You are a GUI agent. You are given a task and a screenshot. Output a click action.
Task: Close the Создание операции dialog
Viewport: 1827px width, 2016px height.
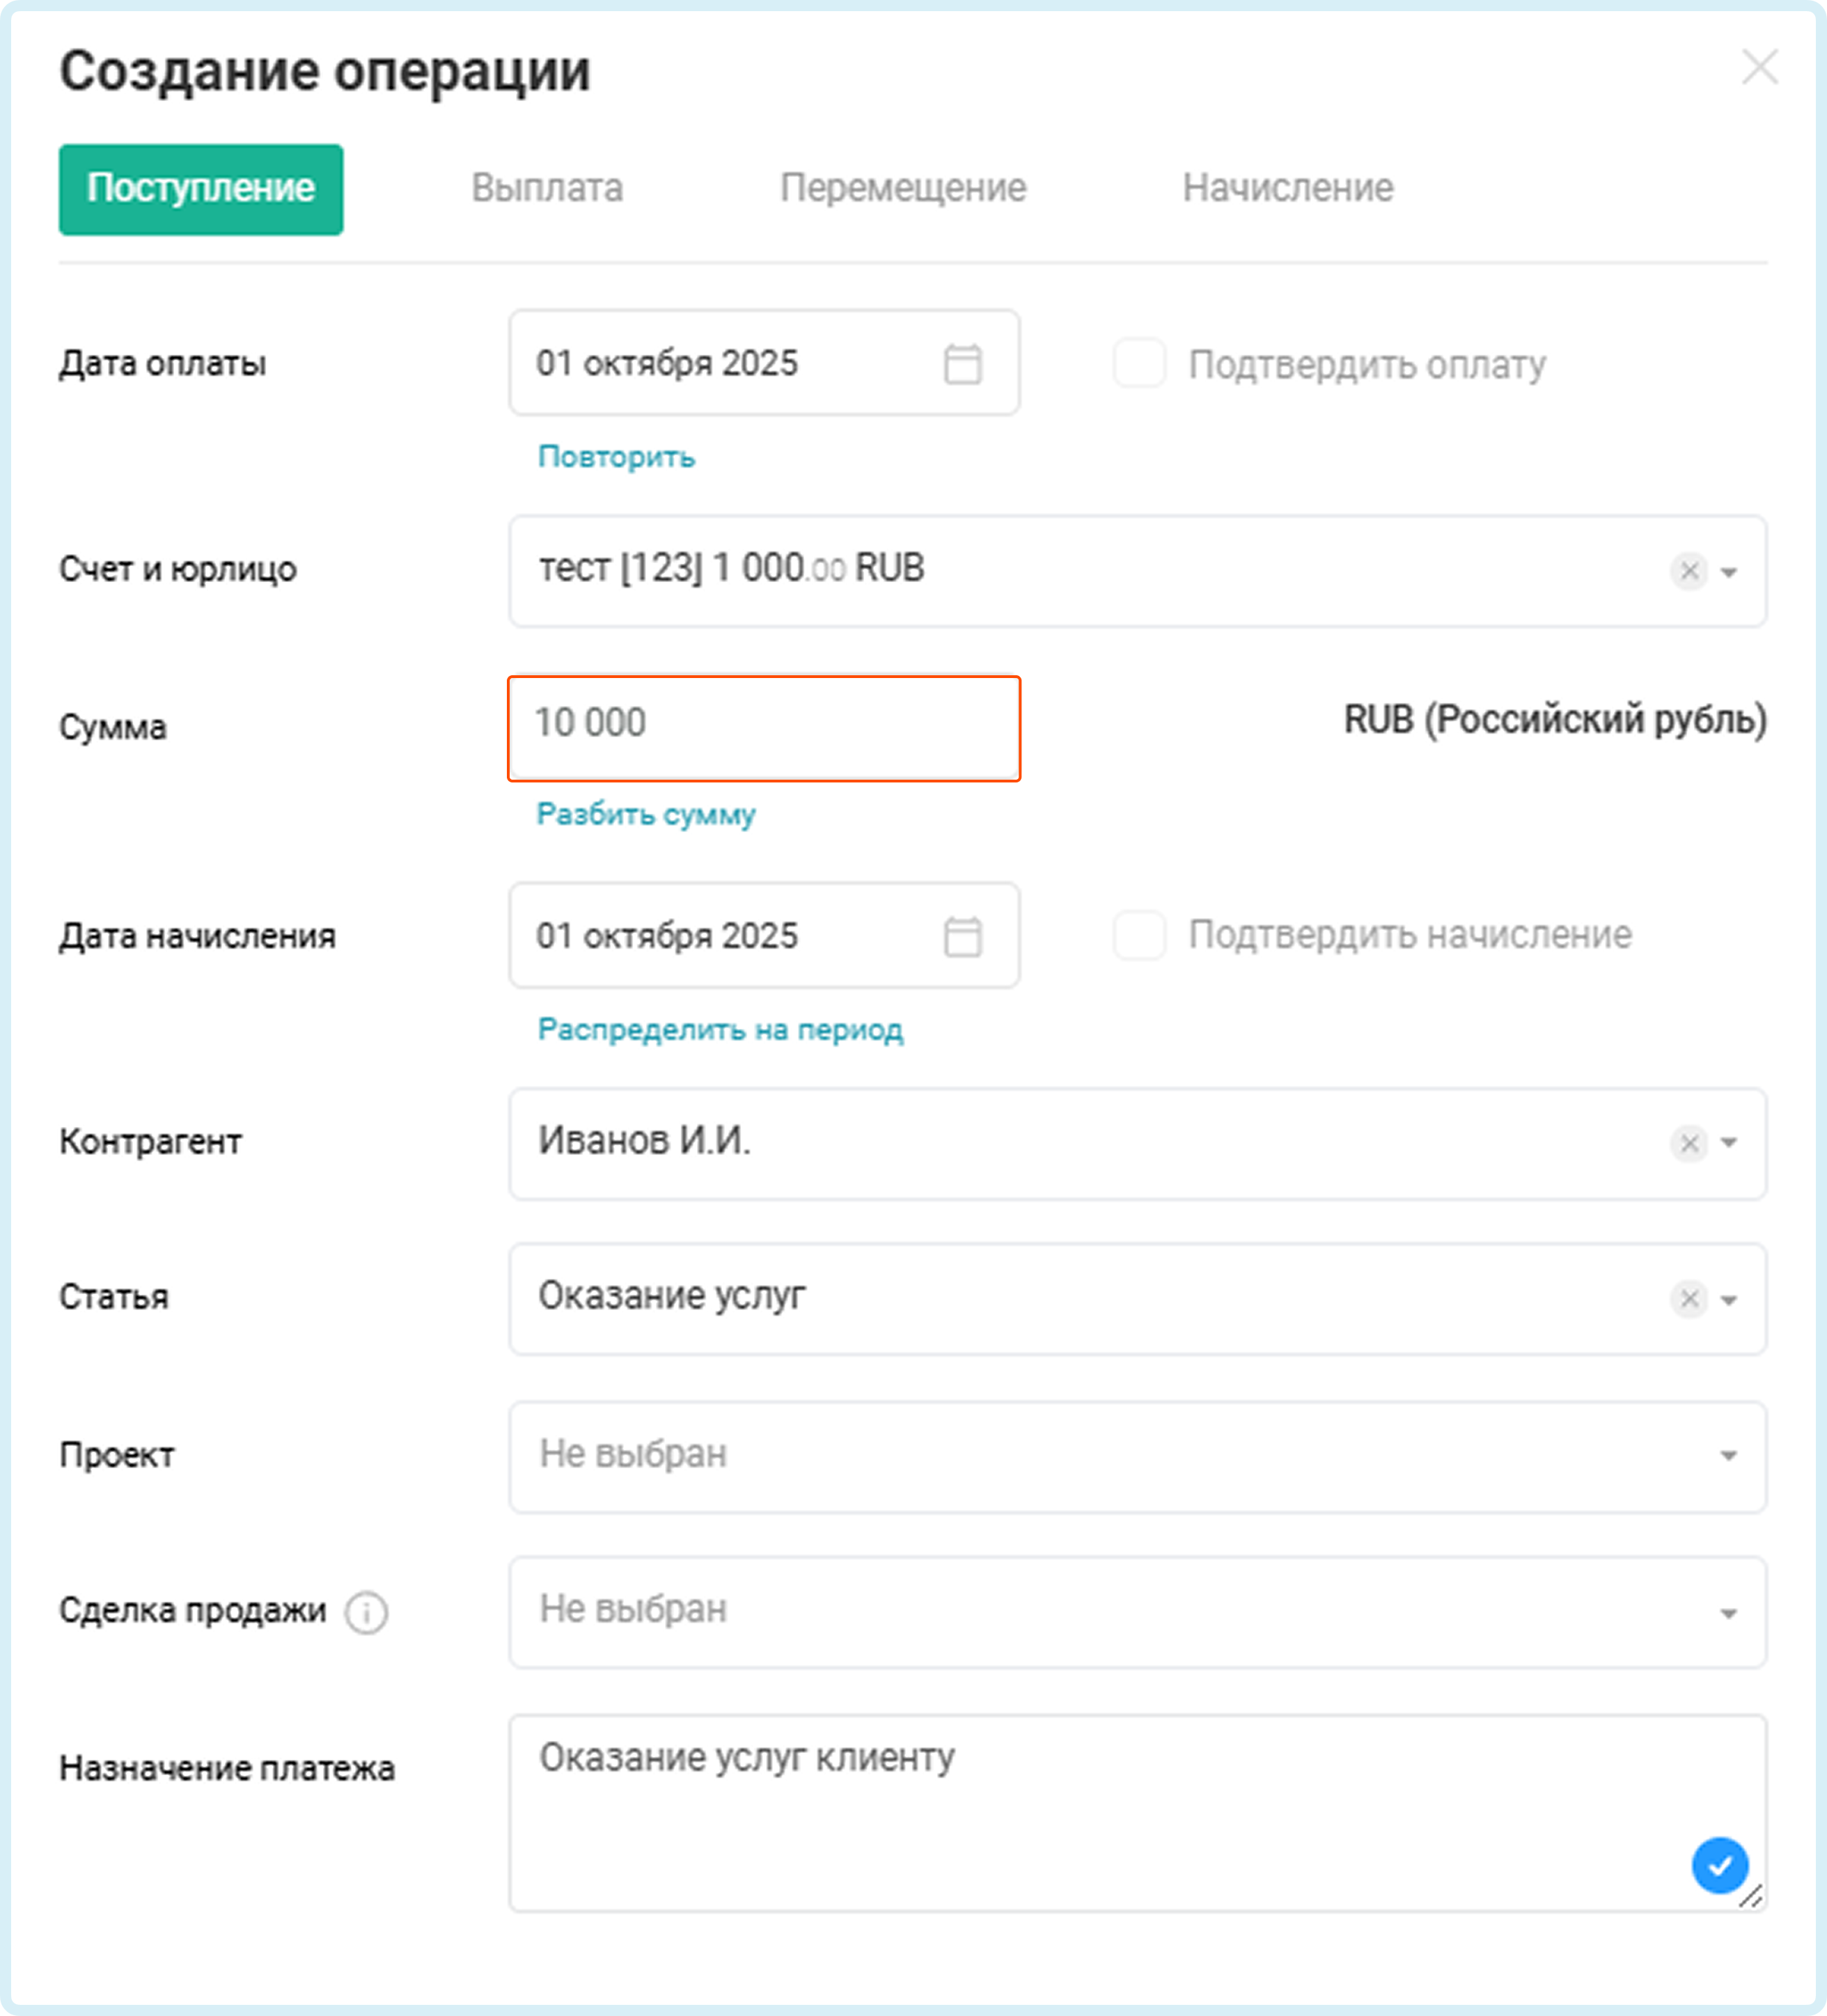pos(1759,68)
